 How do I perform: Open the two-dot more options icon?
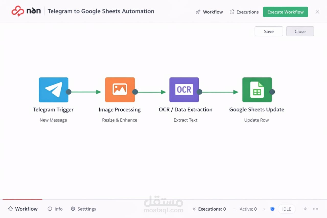[316, 209]
